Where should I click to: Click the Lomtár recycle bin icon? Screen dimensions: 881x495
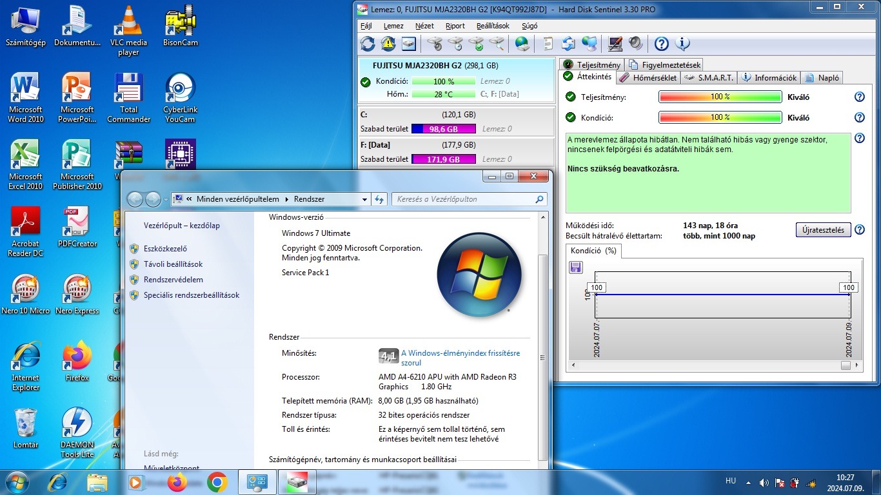click(26, 429)
